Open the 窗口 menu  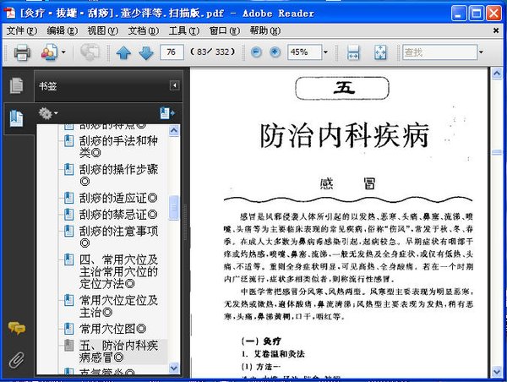click(x=225, y=31)
